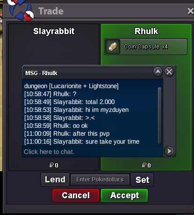Cancel the trade

tap(76, 195)
